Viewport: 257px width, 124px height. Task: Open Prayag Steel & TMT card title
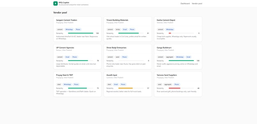(x=65, y=75)
